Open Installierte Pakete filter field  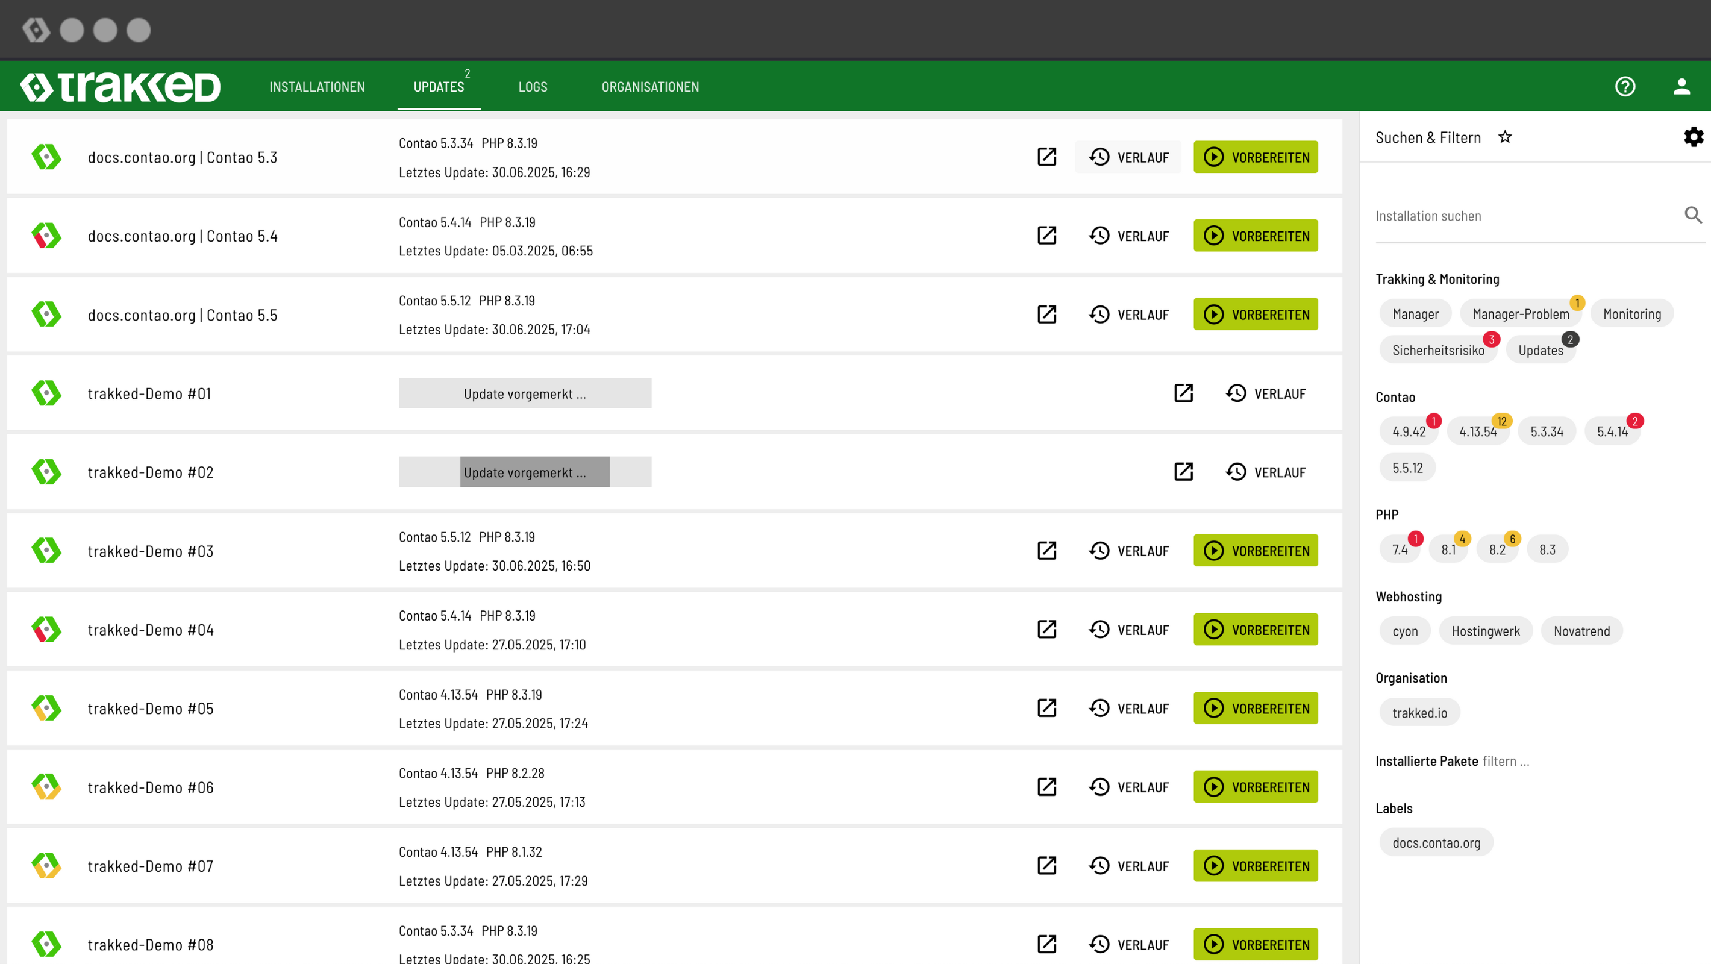click(x=1506, y=762)
